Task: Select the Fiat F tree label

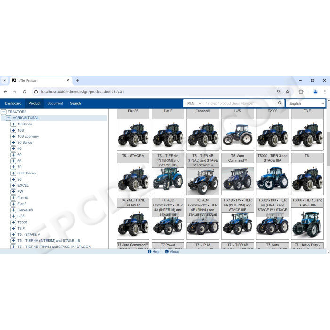Action: point(22,204)
